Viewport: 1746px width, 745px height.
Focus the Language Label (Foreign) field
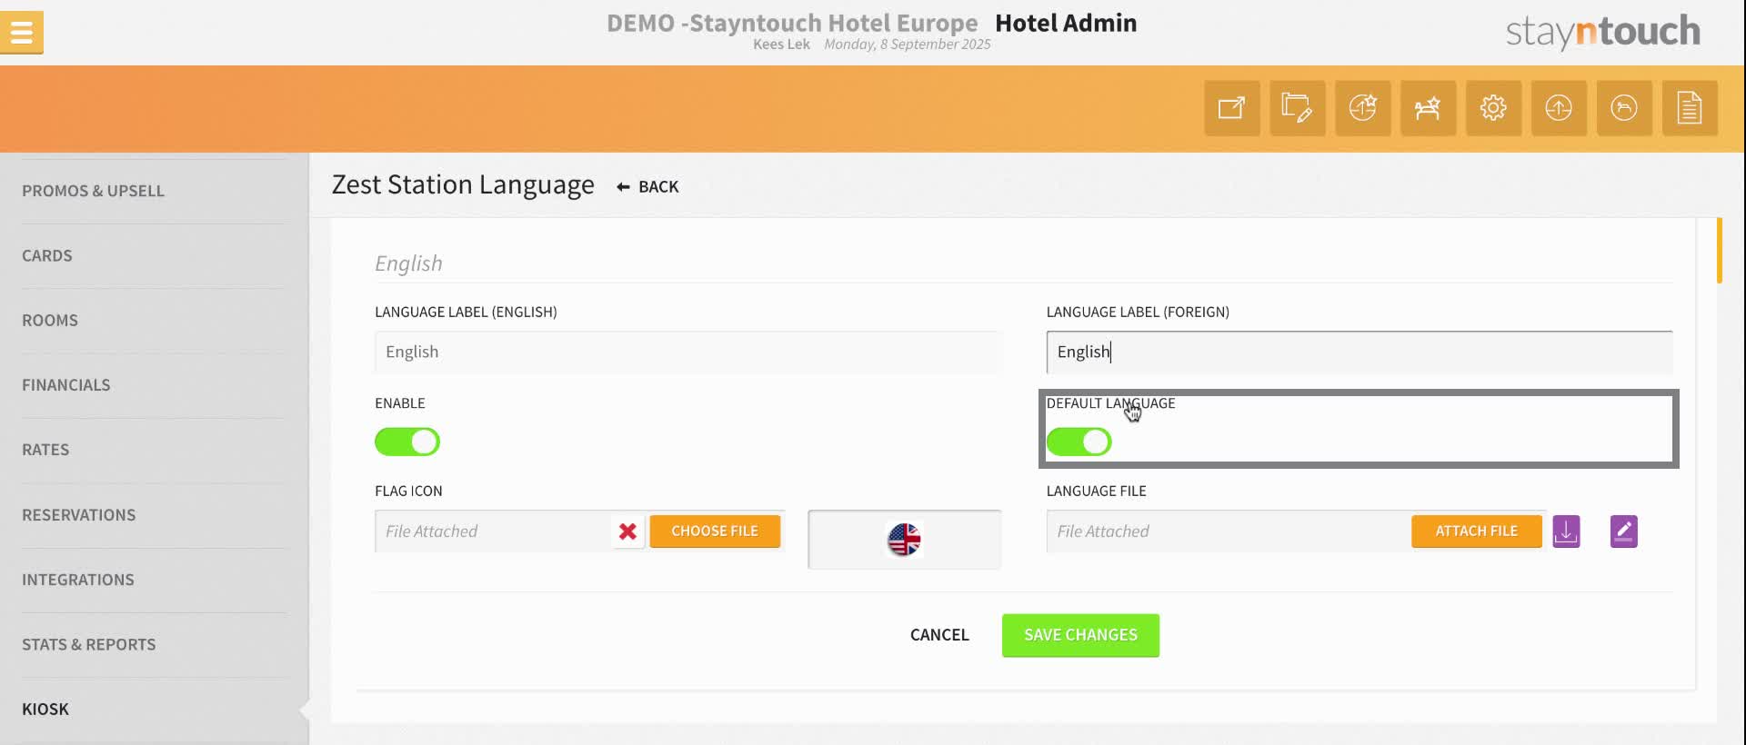click(1360, 353)
